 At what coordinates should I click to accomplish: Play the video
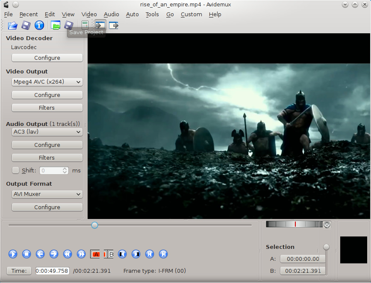point(13,254)
